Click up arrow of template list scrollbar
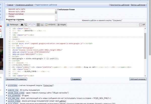This screenshot has width=151, height=104. (56, 10)
